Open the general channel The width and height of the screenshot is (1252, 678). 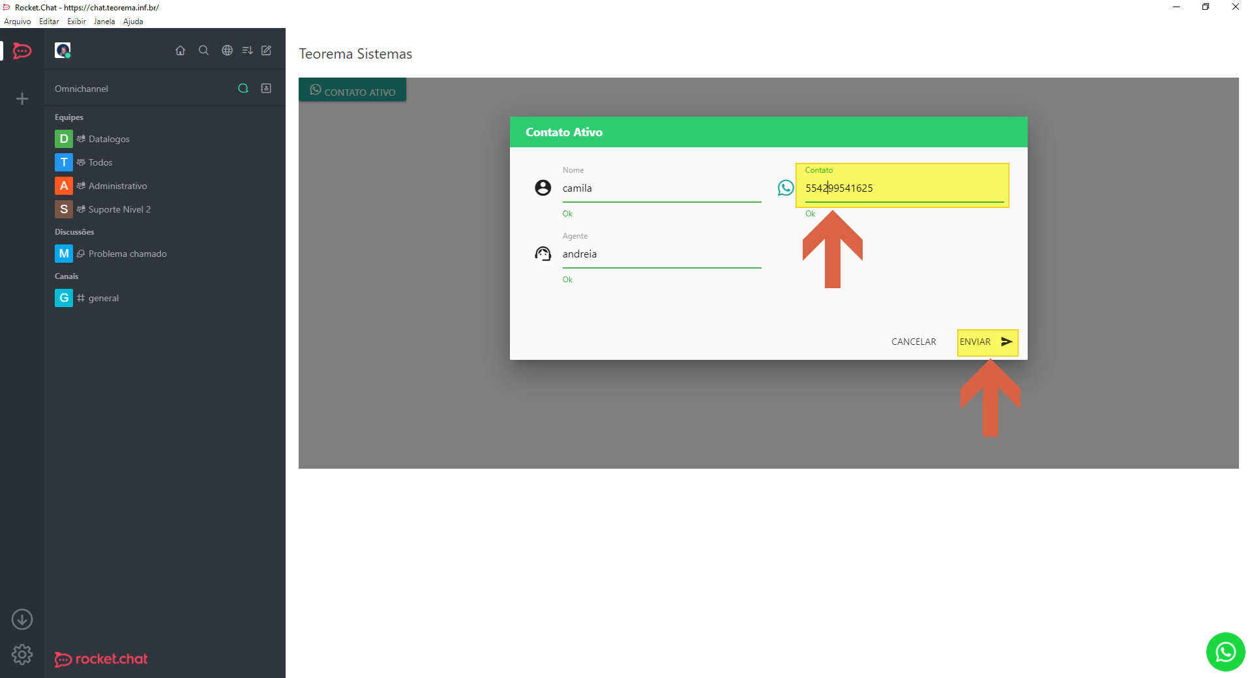click(164, 298)
